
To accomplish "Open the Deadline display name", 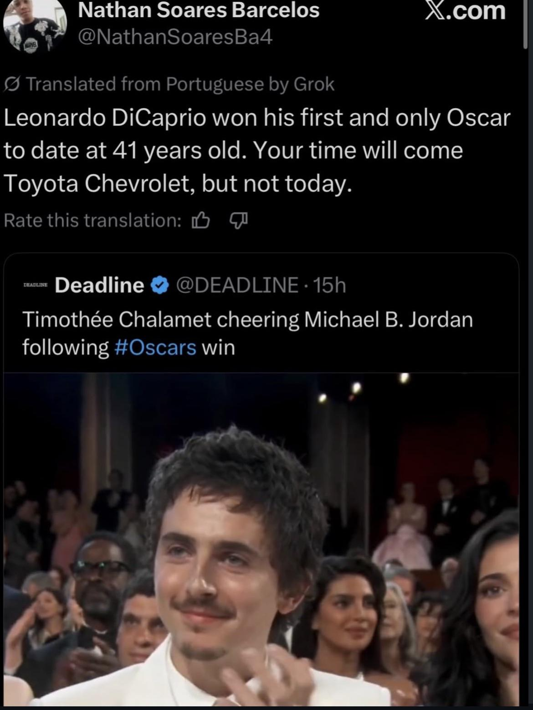I will [x=100, y=285].
